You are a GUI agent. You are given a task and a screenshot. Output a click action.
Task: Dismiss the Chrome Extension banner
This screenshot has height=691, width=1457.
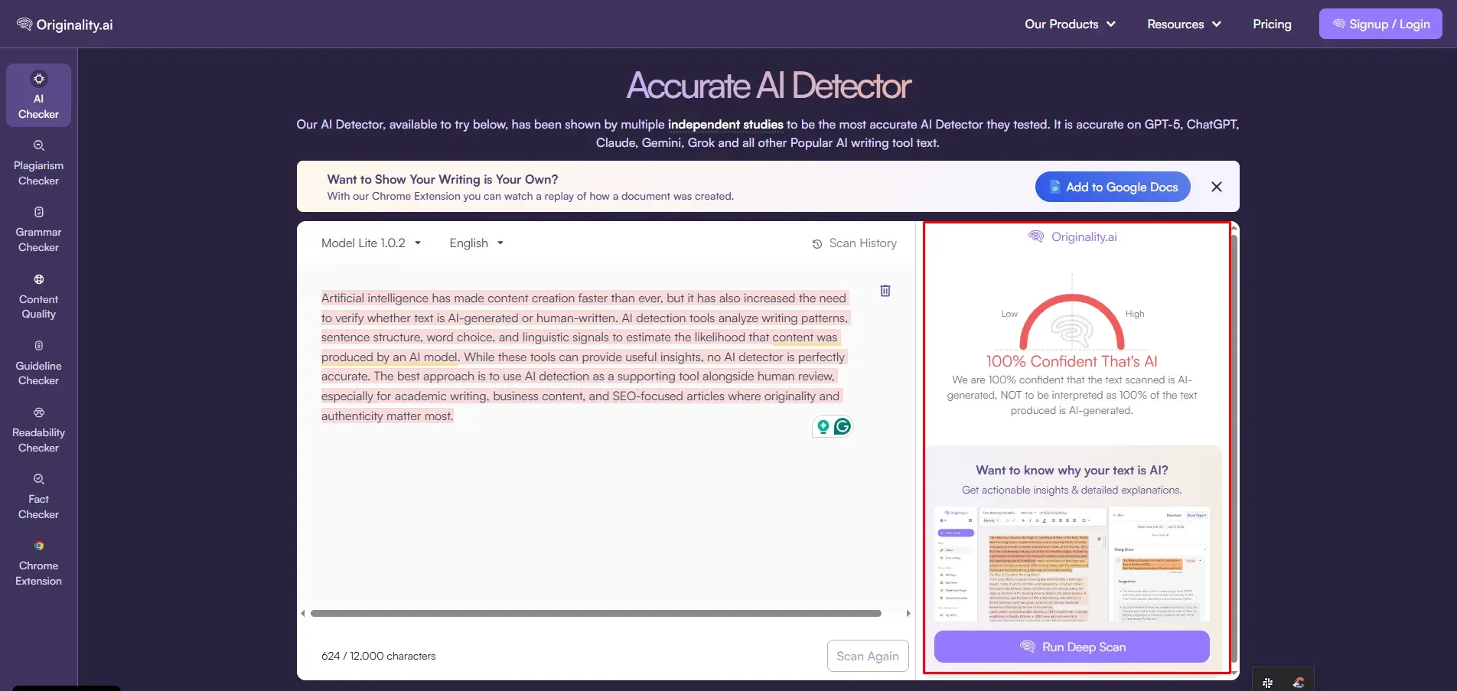(1217, 187)
